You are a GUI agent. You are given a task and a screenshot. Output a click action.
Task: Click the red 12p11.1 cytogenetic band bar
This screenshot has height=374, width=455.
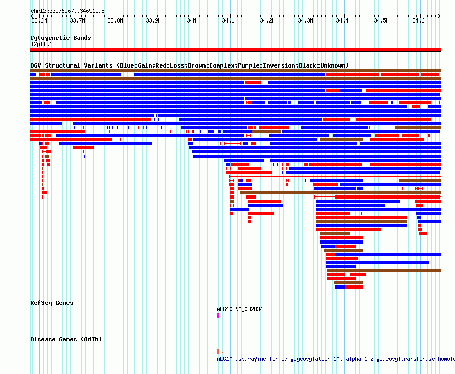pyautogui.click(x=235, y=50)
